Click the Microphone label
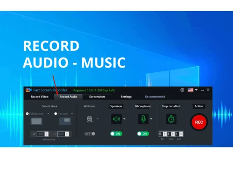 [x=143, y=106]
